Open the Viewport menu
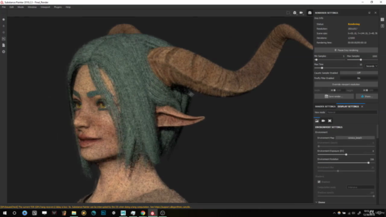This screenshot has width=386, height=217. coord(45,7)
